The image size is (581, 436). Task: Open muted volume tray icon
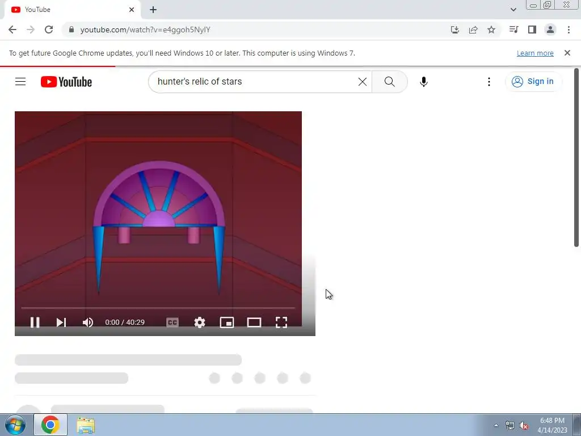coord(524,426)
